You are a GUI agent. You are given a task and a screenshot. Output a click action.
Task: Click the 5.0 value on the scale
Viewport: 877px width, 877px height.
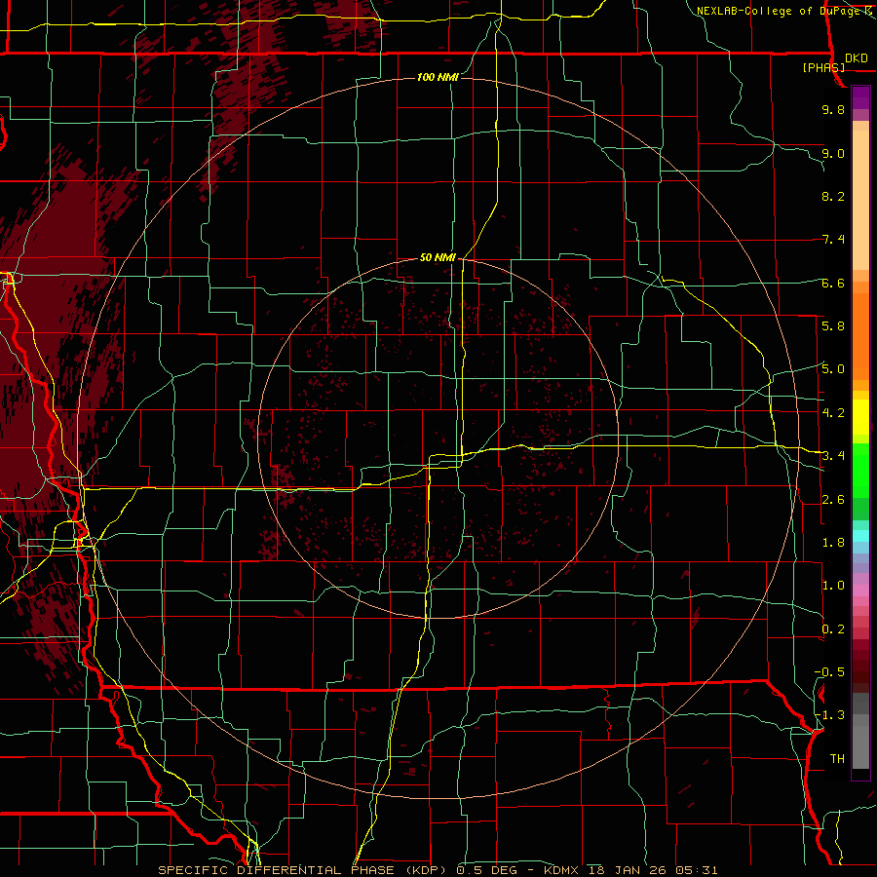(x=833, y=369)
